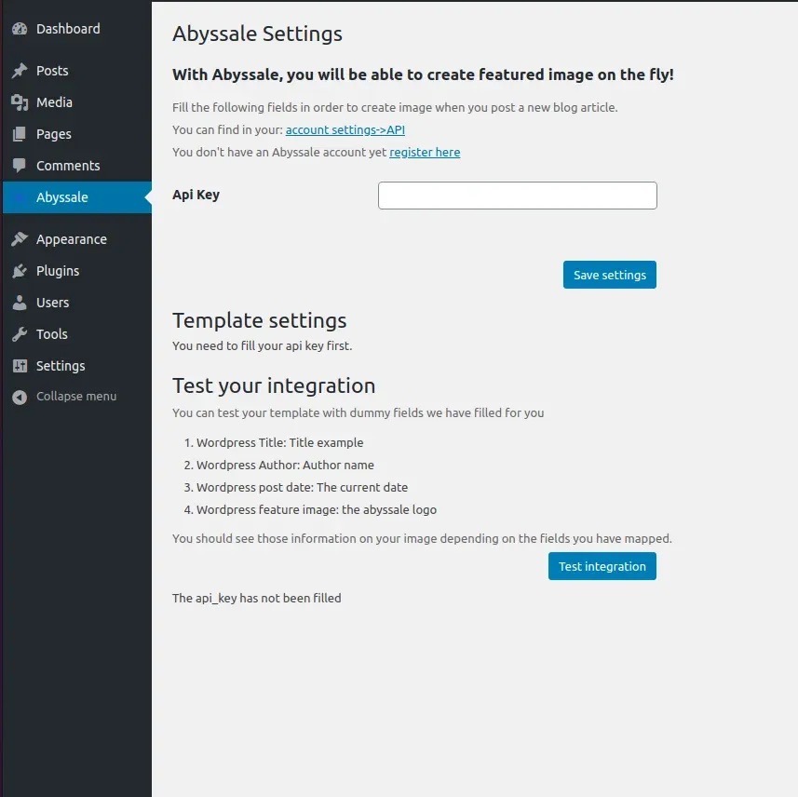Click the Settings sliders icon
The height and width of the screenshot is (797, 798).
pos(20,365)
